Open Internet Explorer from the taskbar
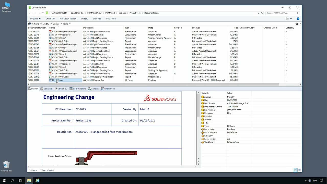The image size is (327, 184). [38, 181]
